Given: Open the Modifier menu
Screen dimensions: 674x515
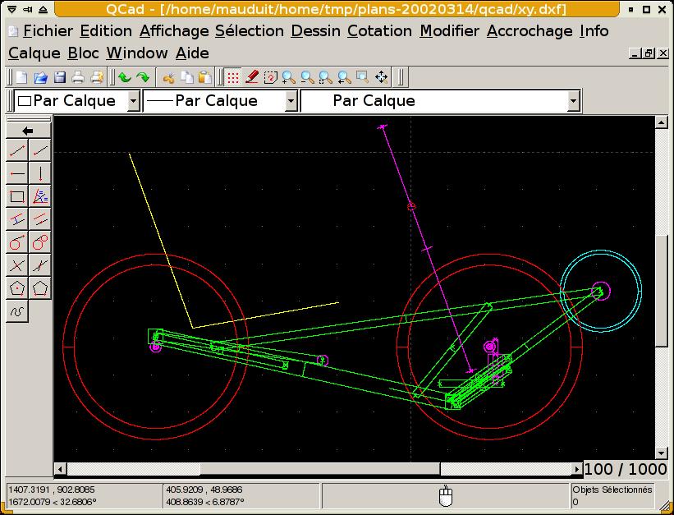Looking at the screenshot, I should click(450, 31).
